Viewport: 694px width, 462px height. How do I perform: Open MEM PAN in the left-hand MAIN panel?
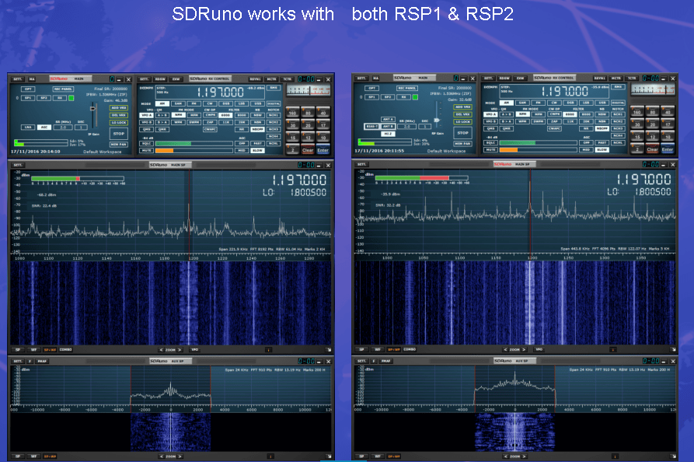pos(119,145)
